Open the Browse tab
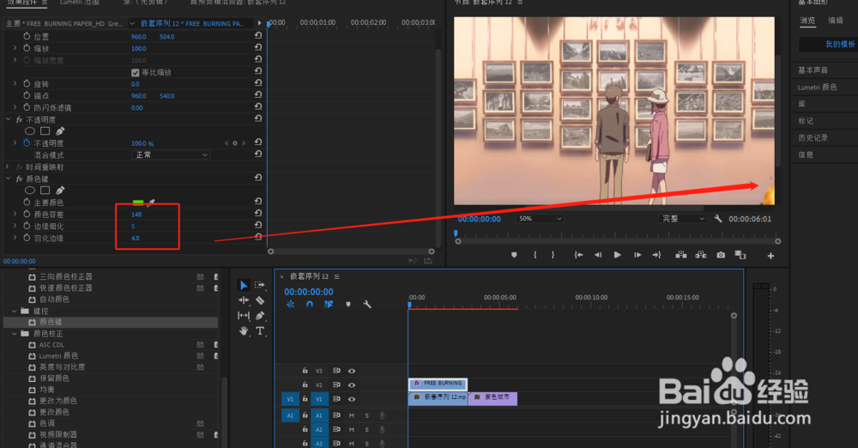Image resolution: width=858 pixels, height=448 pixels. [x=807, y=21]
